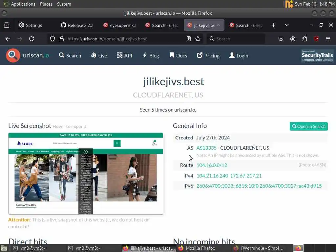The height and width of the screenshot is (252, 336).
Task: Click the show desktop taskbar icon
Action: tap(4, 248)
